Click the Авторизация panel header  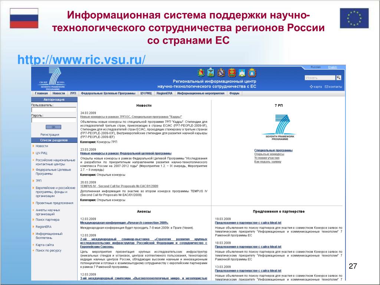[x=54, y=99]
